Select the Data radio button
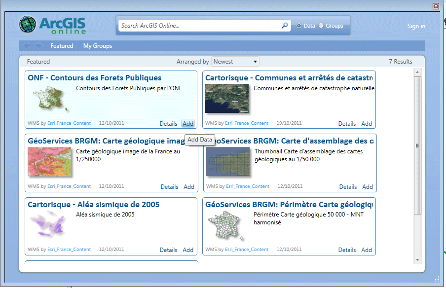The width and height of the screenshot is (446, 288). point(299,26)
